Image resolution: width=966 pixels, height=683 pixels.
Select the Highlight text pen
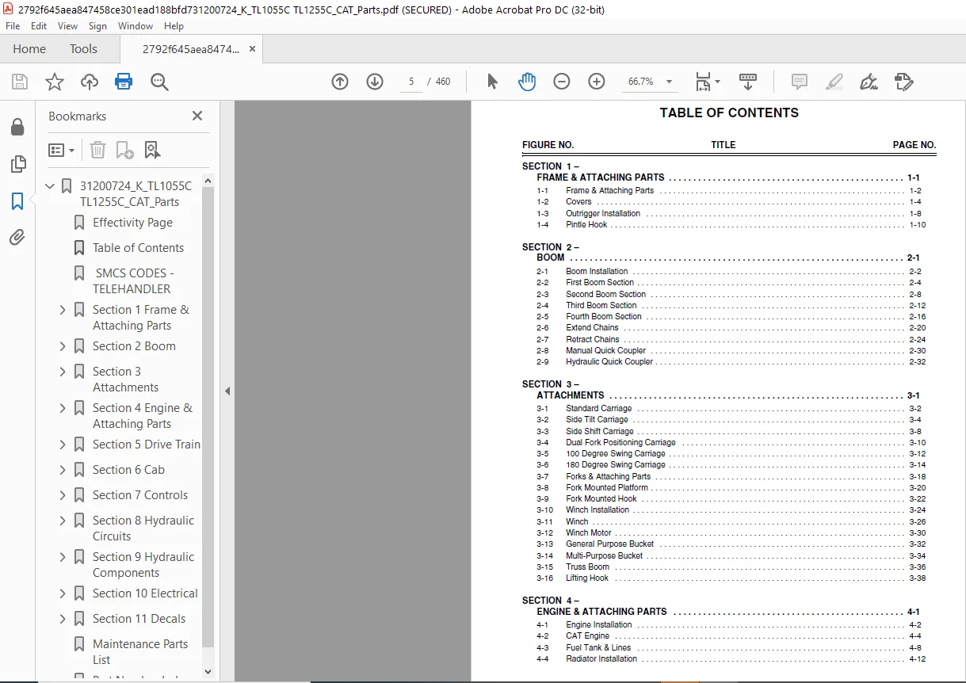[834, 82]
